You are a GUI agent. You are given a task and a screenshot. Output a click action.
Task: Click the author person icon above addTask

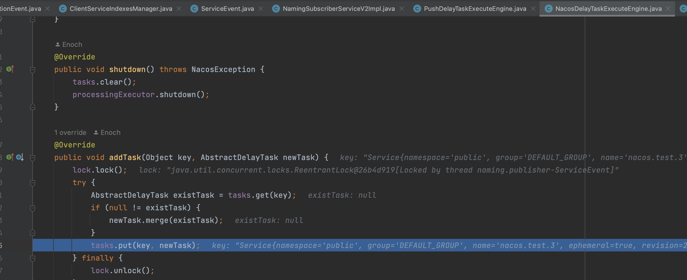[96, 133]
